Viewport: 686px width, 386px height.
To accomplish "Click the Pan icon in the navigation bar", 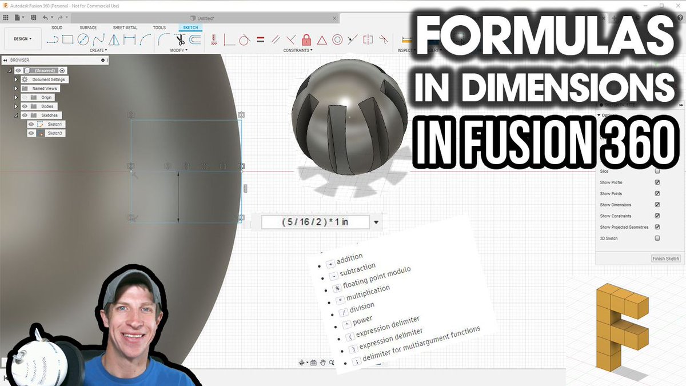I will coord(322,361).
